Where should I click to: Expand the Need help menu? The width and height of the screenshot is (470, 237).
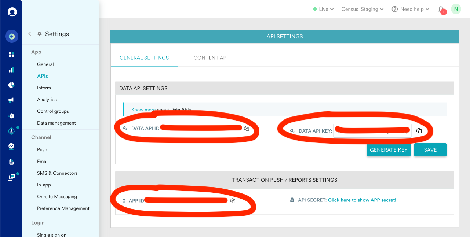[411, 9]
